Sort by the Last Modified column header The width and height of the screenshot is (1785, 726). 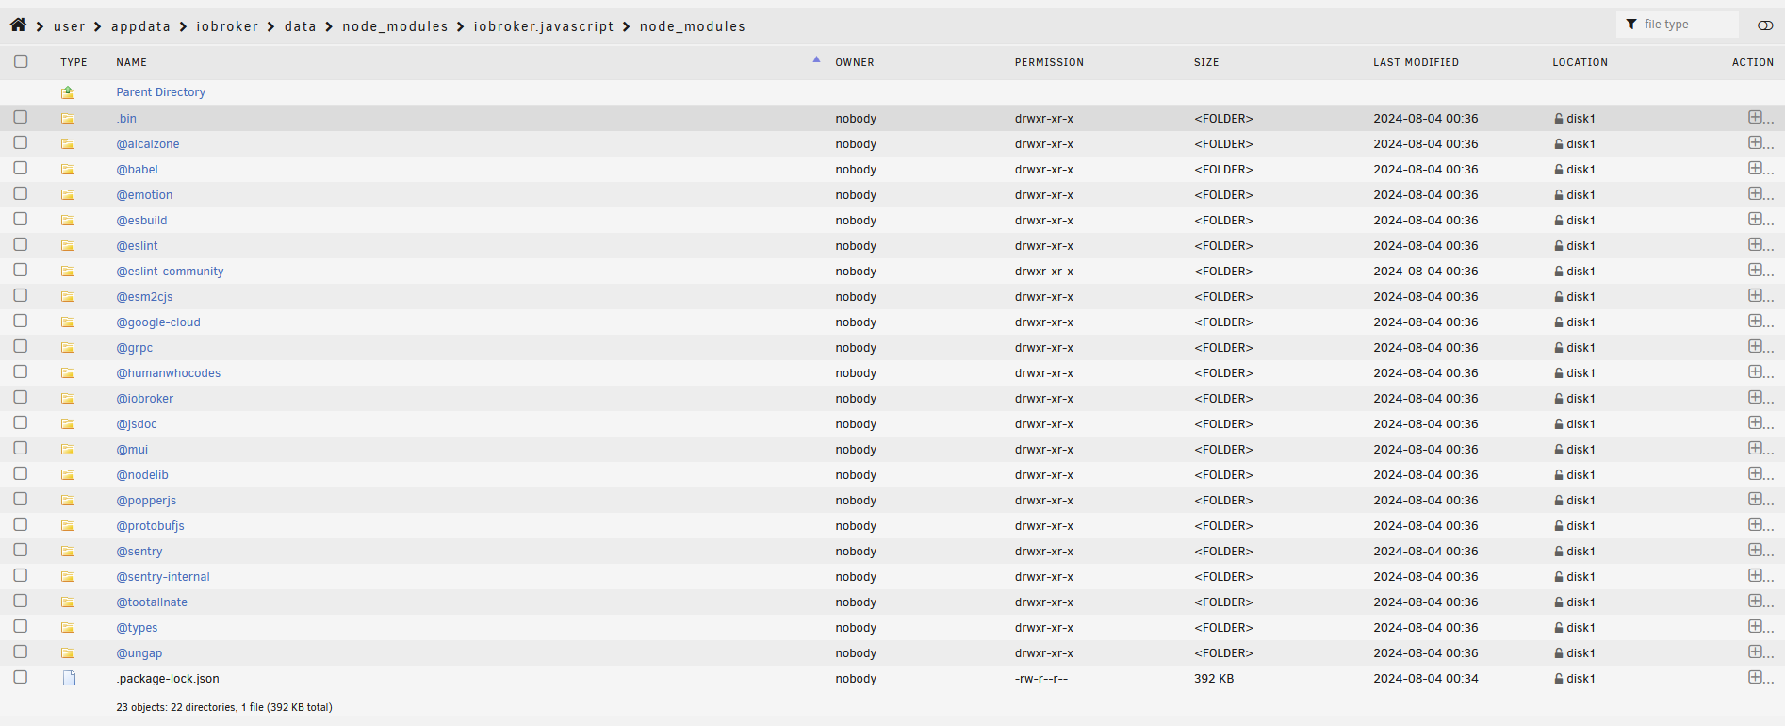1416,62
